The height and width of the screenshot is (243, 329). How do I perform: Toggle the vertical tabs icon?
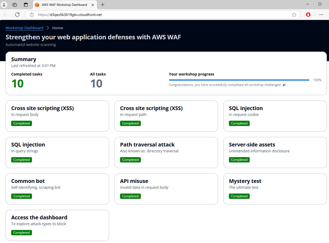pyautogui.click(x=26, y=5)
